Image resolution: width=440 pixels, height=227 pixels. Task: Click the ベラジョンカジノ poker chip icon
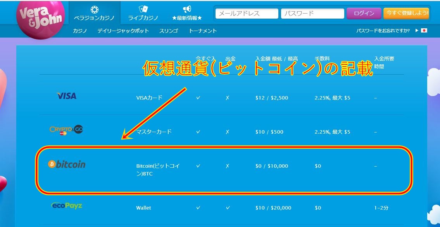(x=94, y=10)
